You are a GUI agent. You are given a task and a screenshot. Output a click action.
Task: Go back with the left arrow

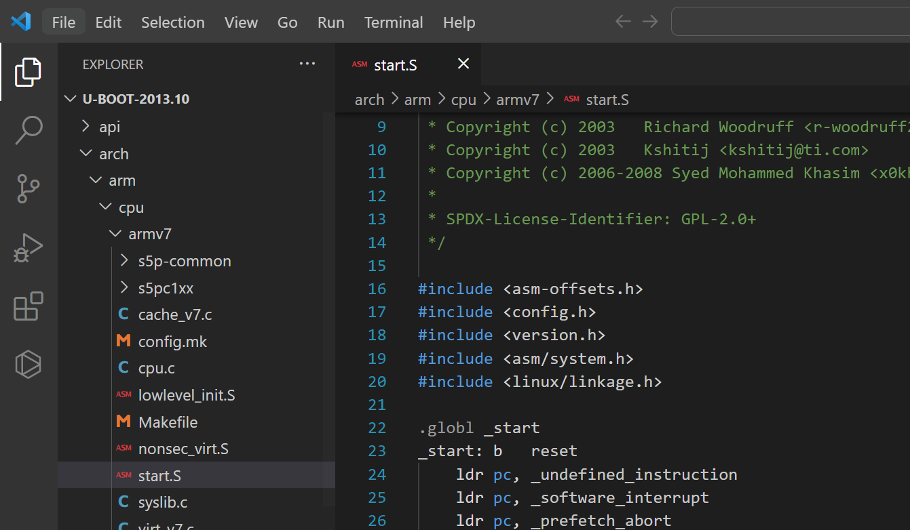[x=623, y=22]
